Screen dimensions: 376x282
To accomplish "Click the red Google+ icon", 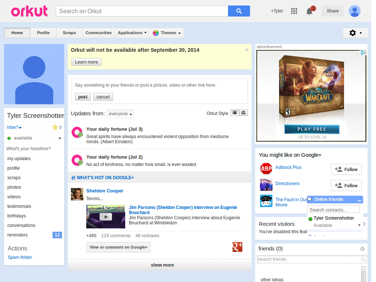I will pyautogui.click(x=237, y=247).
